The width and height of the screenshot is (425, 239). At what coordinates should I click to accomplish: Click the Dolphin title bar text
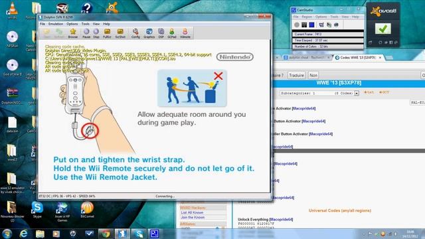58,17
